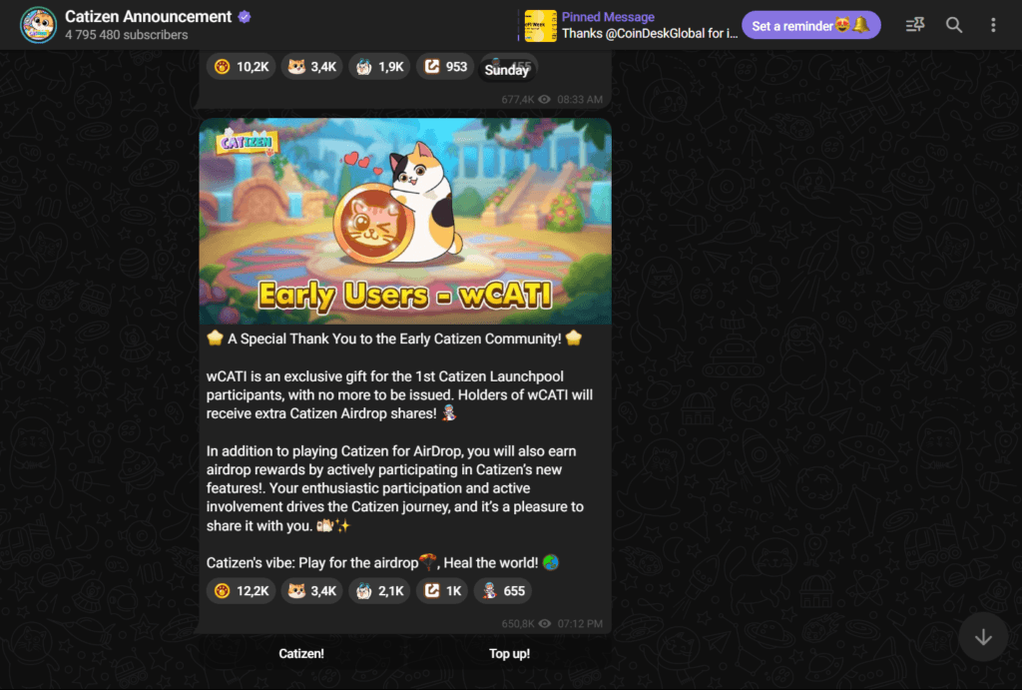The image size is (1022, 690).
Task: Toggle the 2,1K reaction
Action: point(380,591)
